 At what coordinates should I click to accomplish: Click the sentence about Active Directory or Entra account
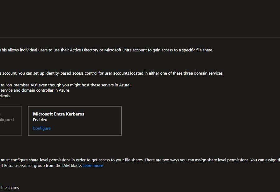107,50
